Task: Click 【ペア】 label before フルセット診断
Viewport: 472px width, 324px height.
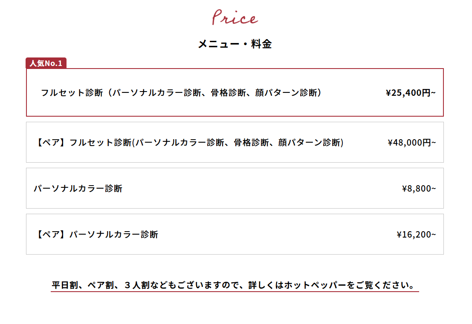Action: coord(51,142)
